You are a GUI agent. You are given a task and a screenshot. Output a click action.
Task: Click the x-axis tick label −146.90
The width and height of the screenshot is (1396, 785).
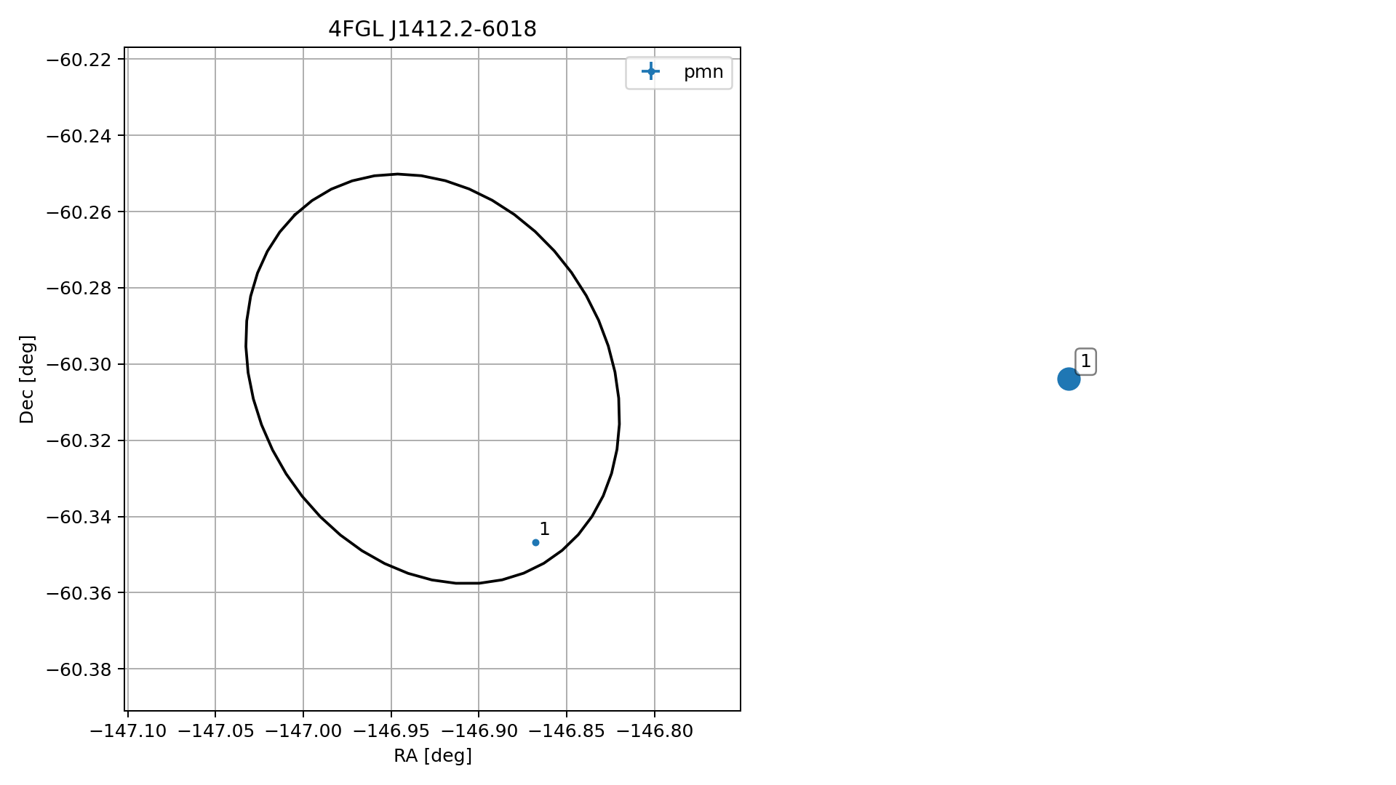click(x=479, y=731)
